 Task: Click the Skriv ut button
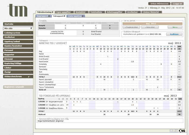point(175,27)
